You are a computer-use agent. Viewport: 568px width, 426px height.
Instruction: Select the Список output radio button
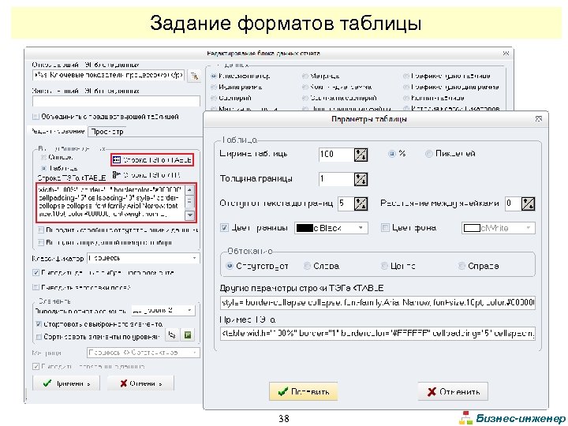tap(43, 157)
